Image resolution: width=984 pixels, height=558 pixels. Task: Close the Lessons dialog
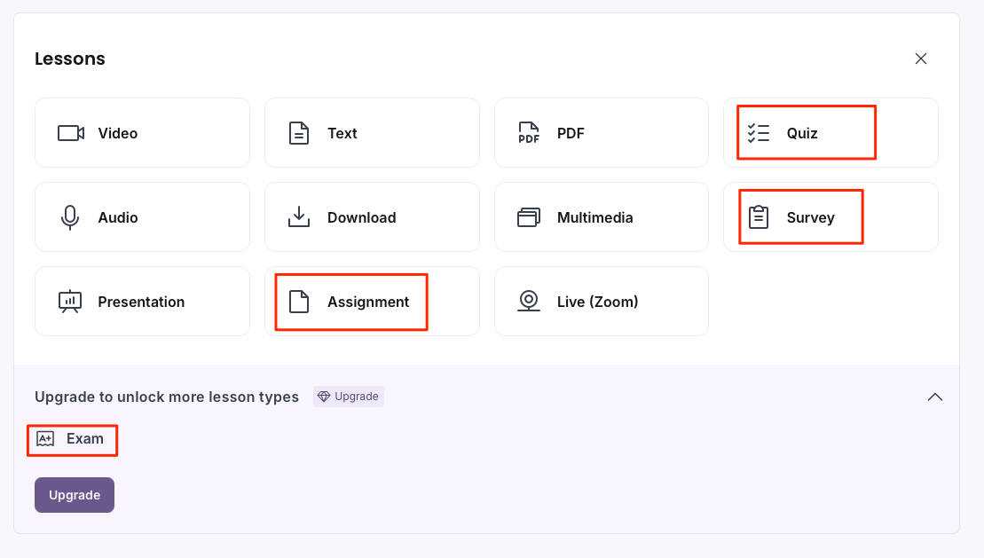pos(920,58)
